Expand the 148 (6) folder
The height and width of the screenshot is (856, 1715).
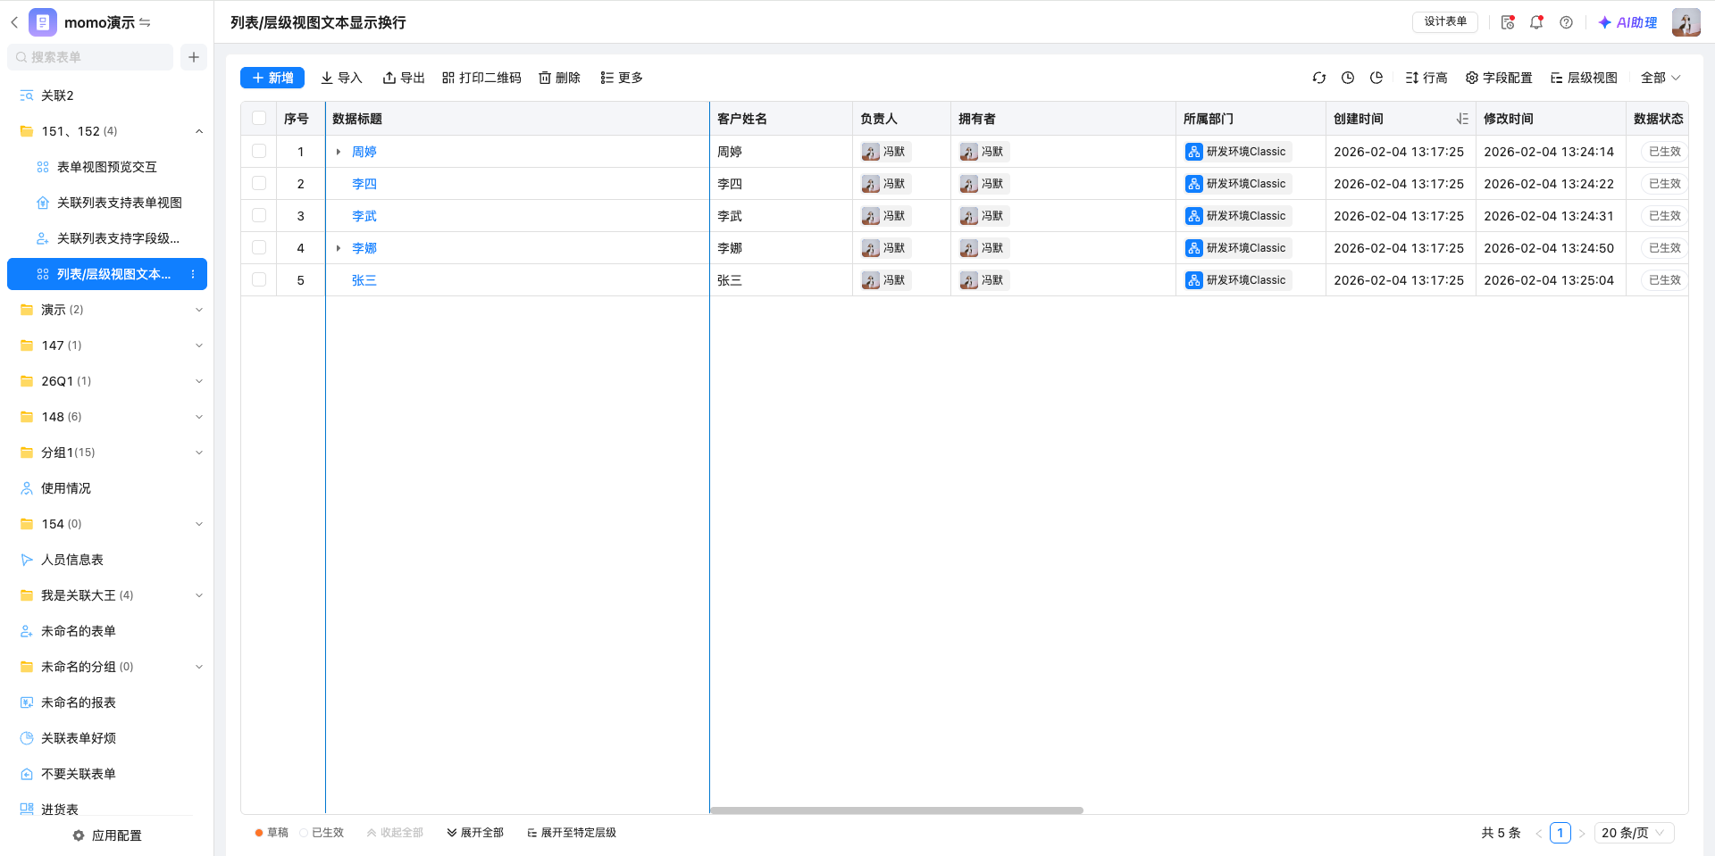click(x=199, y=417)
